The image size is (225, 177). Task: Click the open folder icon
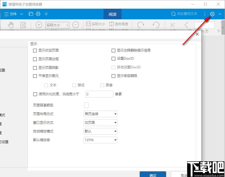(31, 14)
